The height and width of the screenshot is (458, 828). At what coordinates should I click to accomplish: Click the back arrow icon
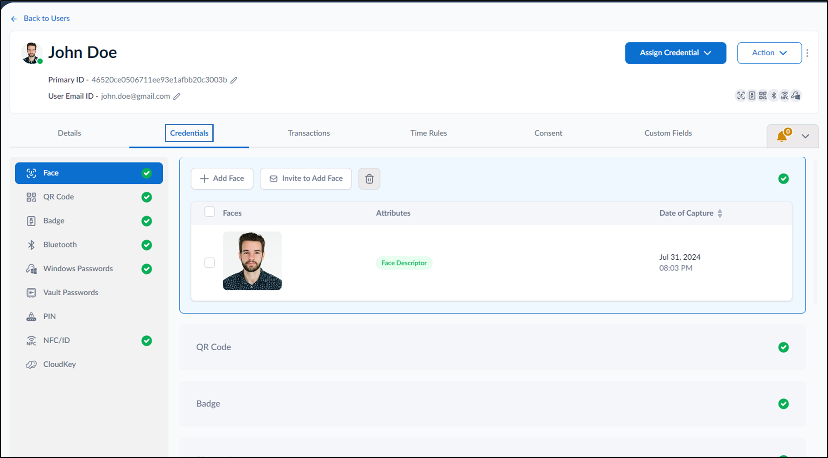click(x=14, y=19)
